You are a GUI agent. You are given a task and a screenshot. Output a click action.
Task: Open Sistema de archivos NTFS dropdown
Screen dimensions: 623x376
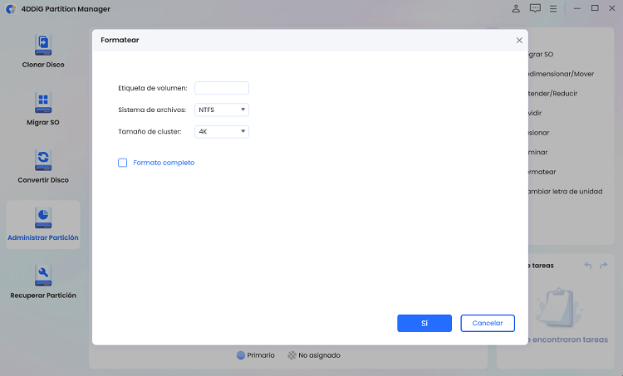tap(222, 110)
